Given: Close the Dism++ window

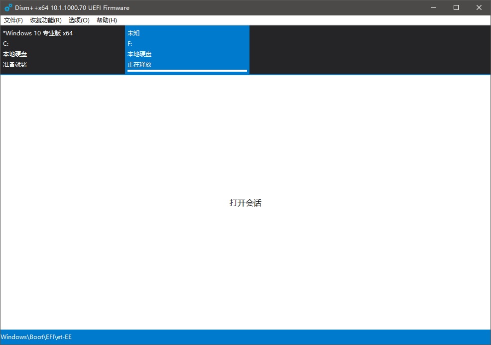Looking at the screenshot, I should point(479,8).
